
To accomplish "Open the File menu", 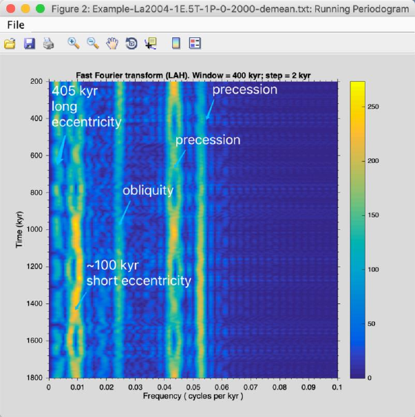I will pos(16,25).
